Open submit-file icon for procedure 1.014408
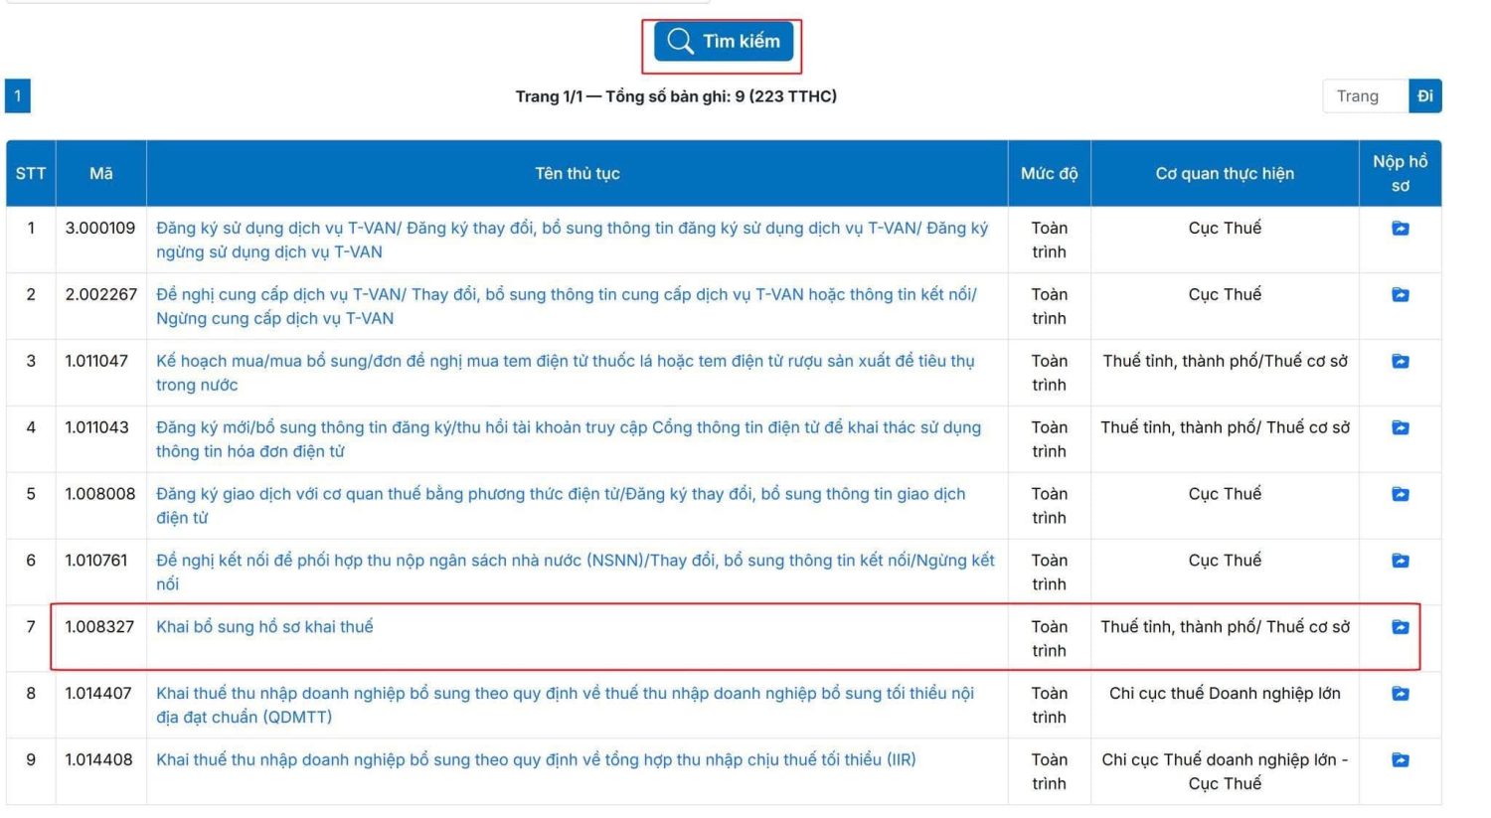 point(1400,760)
